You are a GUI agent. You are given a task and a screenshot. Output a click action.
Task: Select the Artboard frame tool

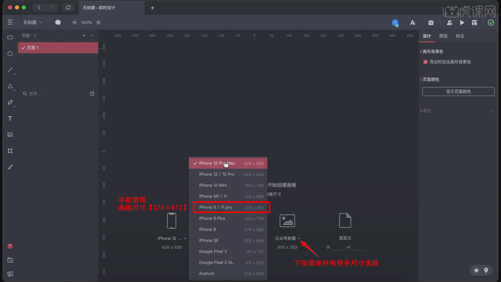(x=10, y=151)
